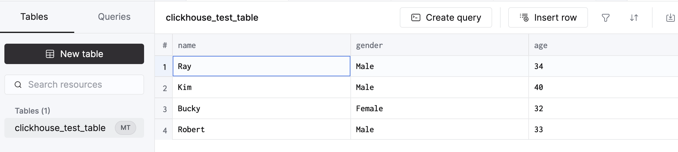The image size is (678, 152).
Task: Click the sort arrows icon
Action: (634, 18)
